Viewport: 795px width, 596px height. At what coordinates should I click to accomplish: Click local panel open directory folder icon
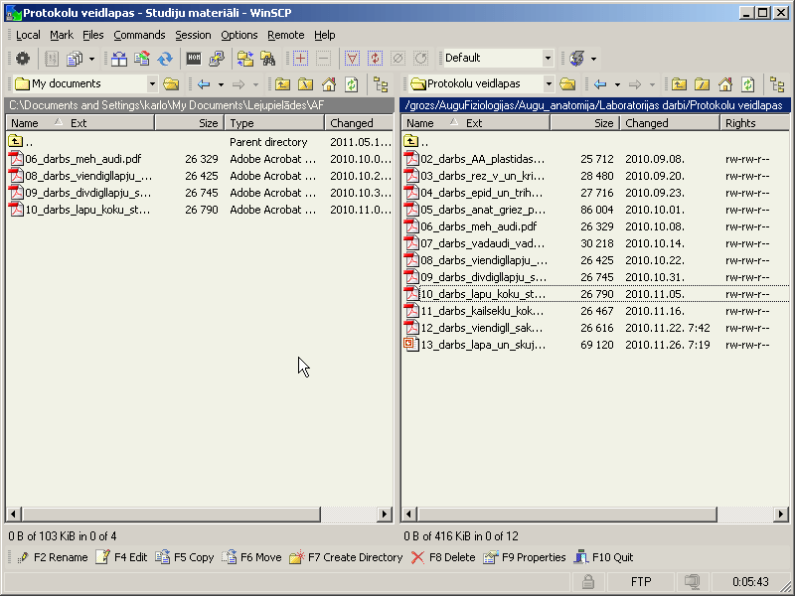[x=171, y=84]
